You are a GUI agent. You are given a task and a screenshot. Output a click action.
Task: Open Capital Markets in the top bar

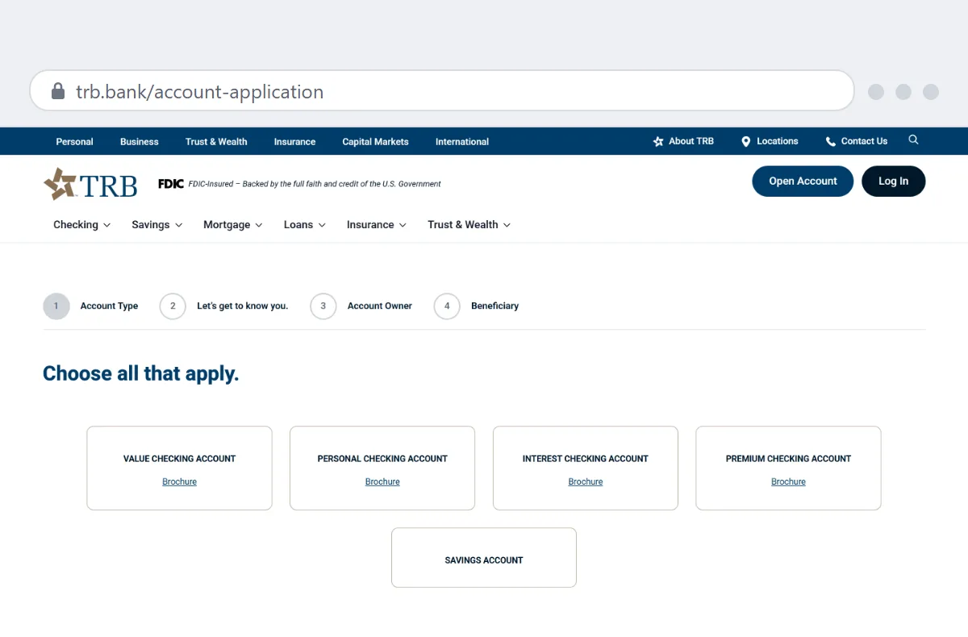(x=375, y=141)
